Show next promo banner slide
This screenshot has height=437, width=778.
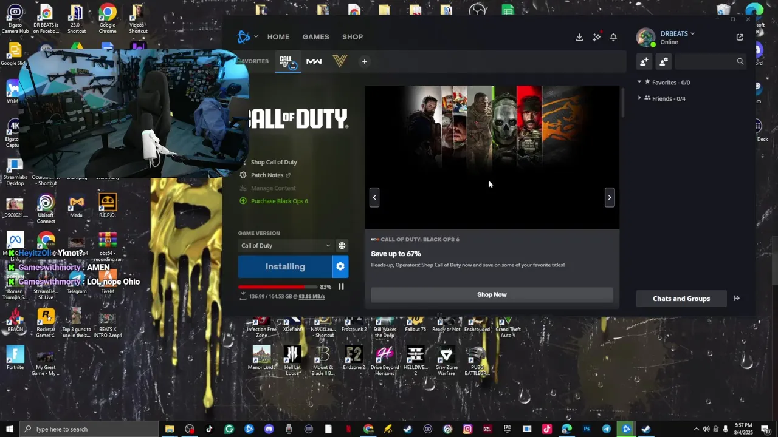609,197
